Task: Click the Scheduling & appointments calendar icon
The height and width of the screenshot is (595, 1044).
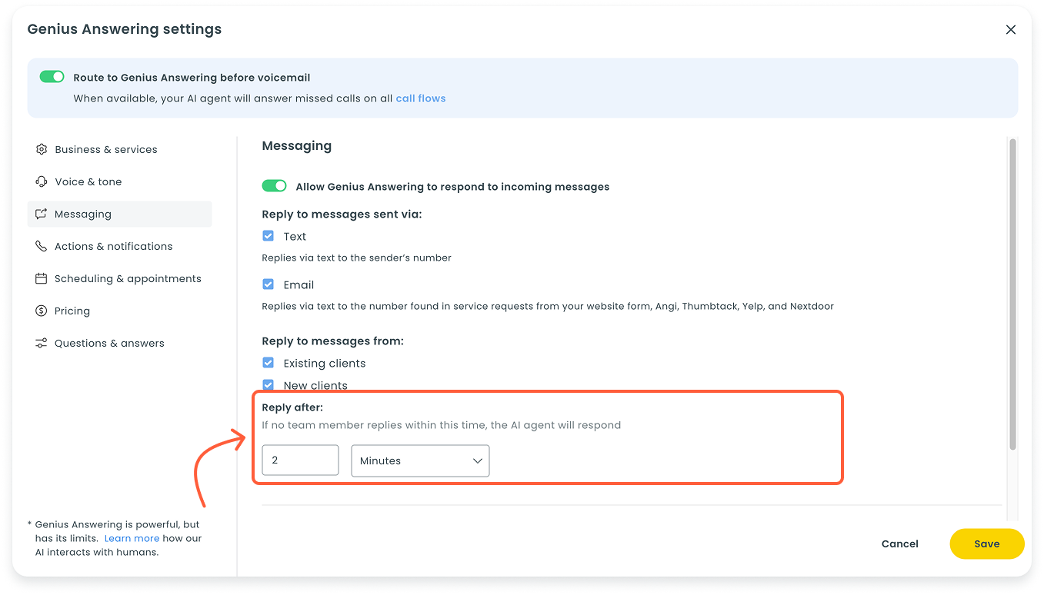Action: 42,278
